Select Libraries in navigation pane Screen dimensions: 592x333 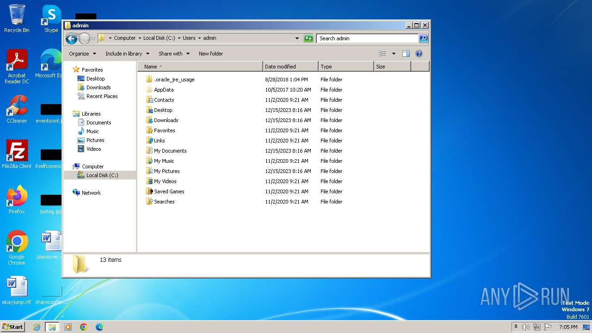coord(91,114)
